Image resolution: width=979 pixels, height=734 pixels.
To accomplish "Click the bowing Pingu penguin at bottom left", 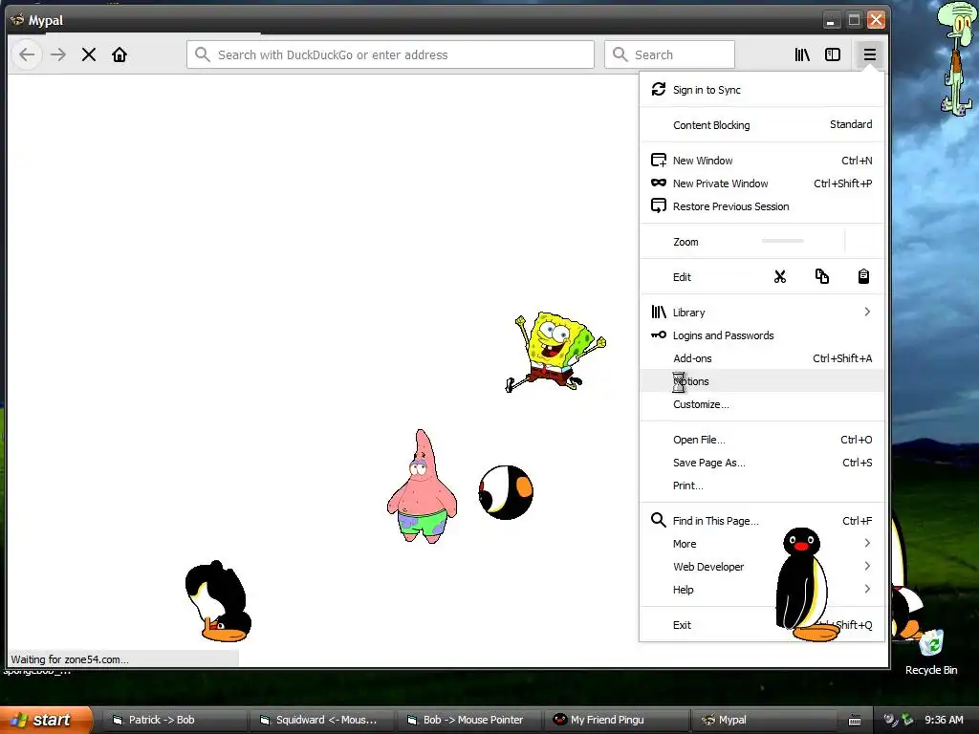I will coord(218,601).
